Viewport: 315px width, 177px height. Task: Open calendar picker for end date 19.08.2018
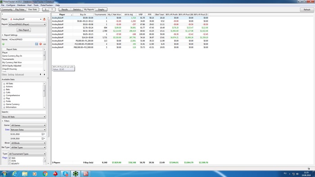point(43,138)
